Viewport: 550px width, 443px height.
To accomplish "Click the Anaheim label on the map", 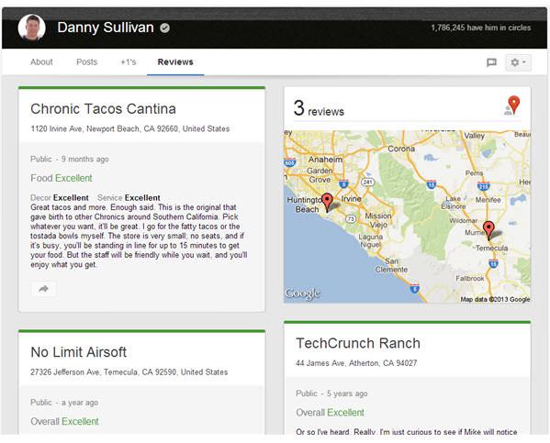I will click(325, 160).
